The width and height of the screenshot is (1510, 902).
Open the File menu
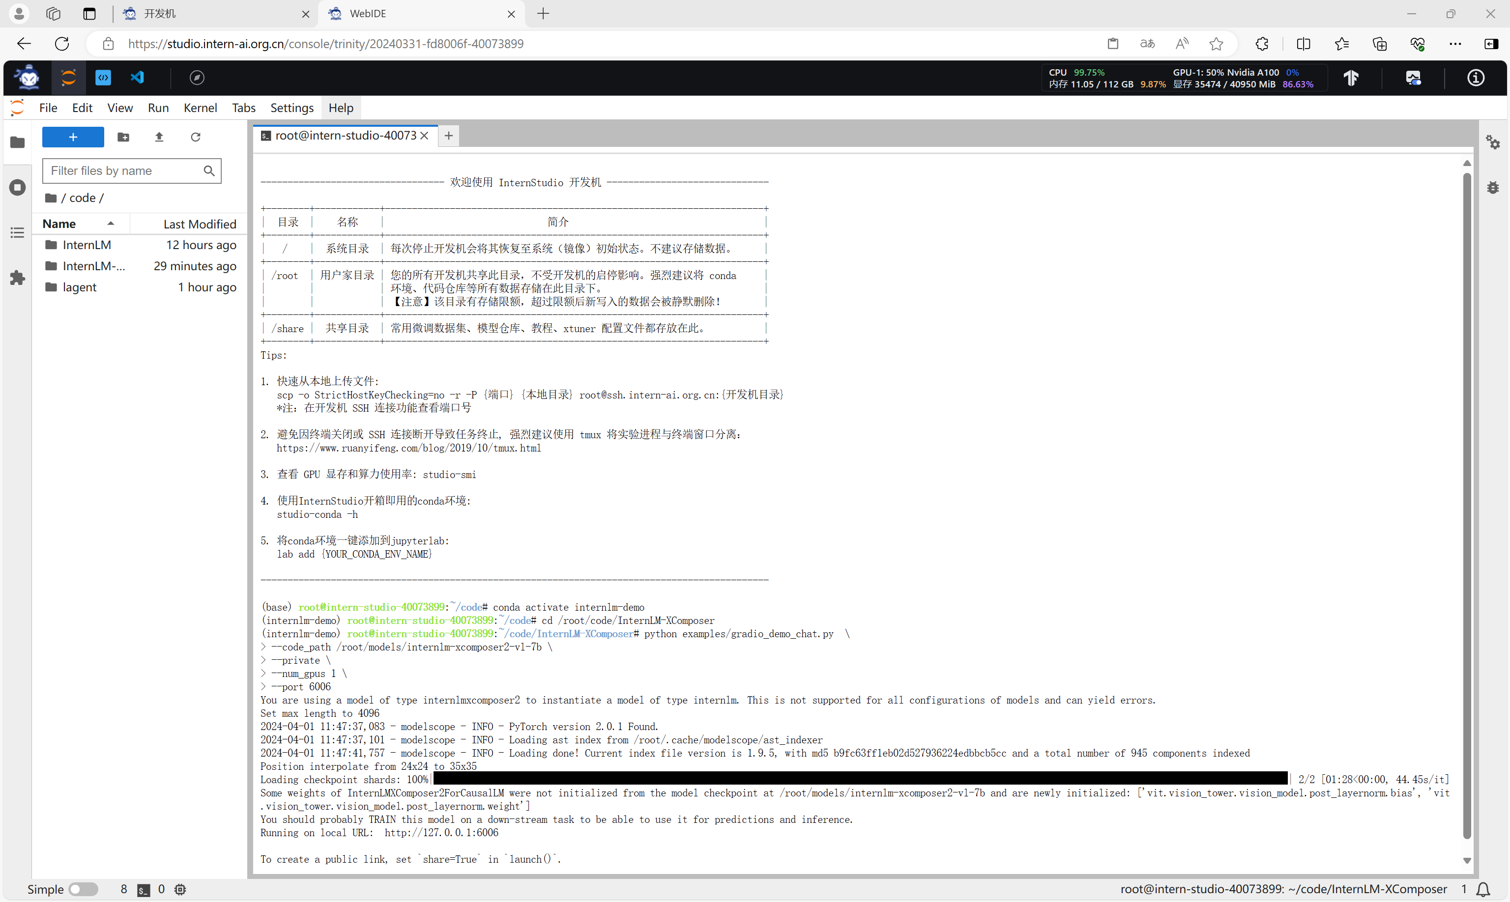(x=48, y=108)
